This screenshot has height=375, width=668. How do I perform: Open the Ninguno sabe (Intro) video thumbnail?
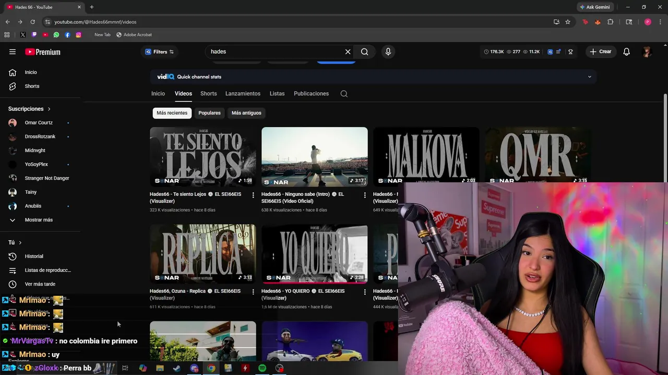315,157
